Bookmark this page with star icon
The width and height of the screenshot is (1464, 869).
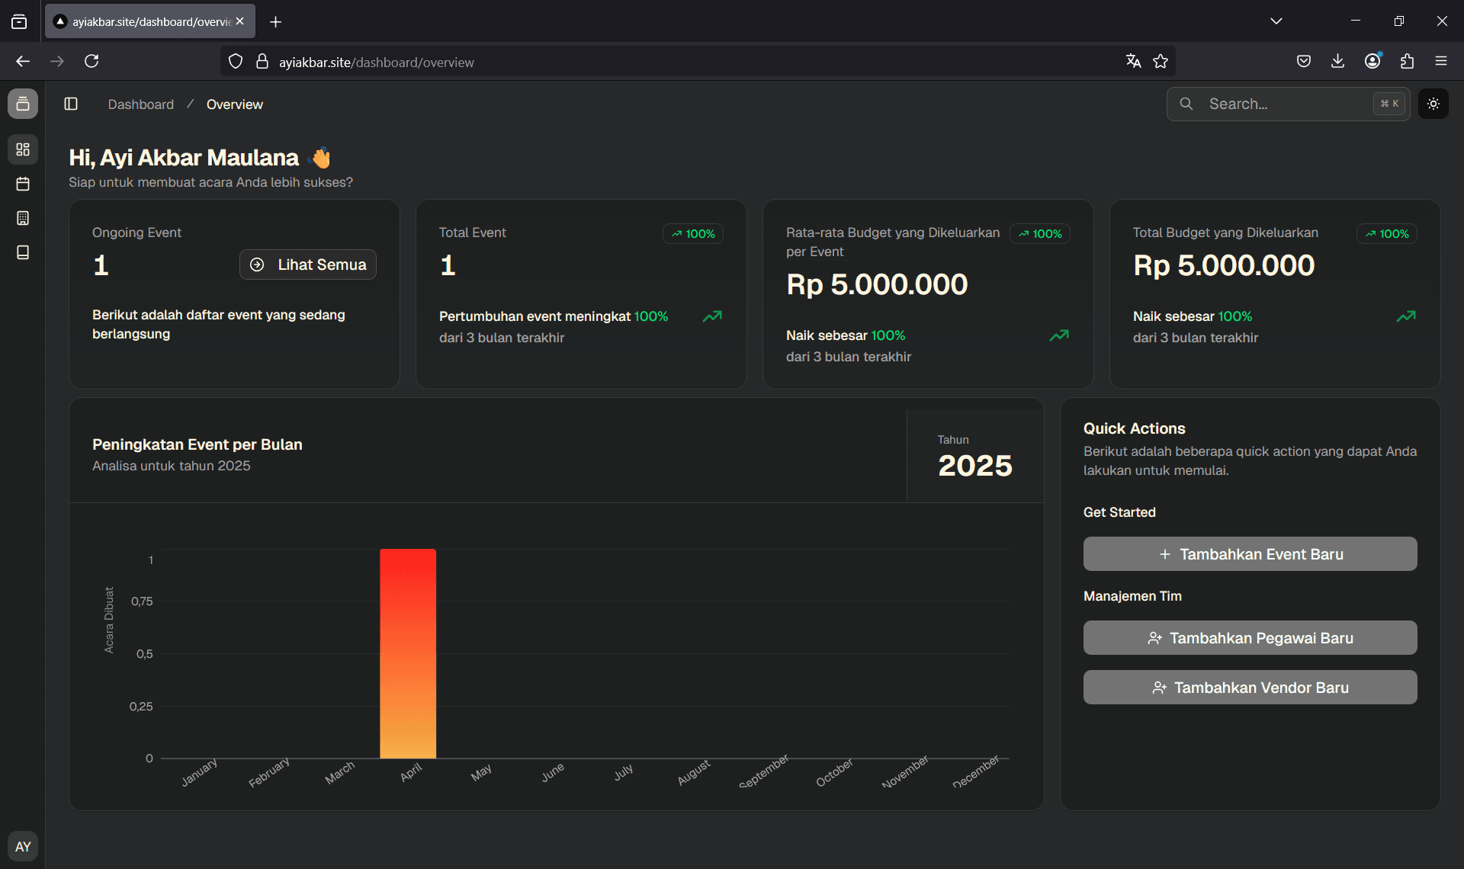coord(1161,62)
